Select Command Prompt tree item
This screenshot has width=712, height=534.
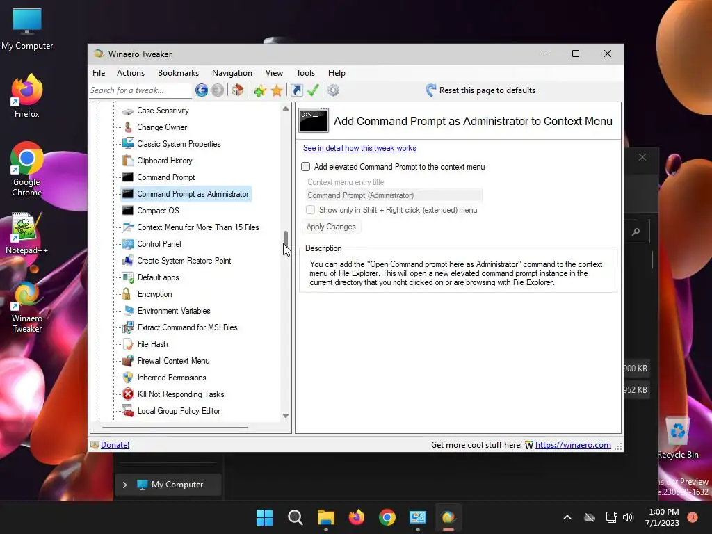165,177
